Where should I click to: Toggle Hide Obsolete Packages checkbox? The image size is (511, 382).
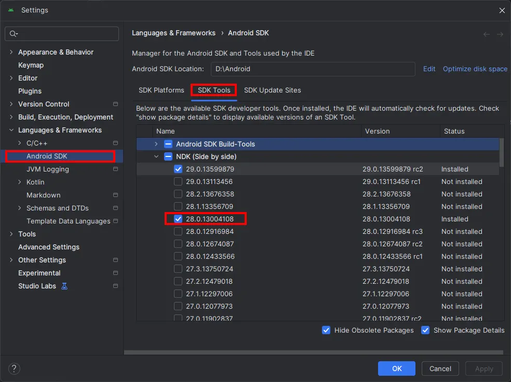[326, 330]
